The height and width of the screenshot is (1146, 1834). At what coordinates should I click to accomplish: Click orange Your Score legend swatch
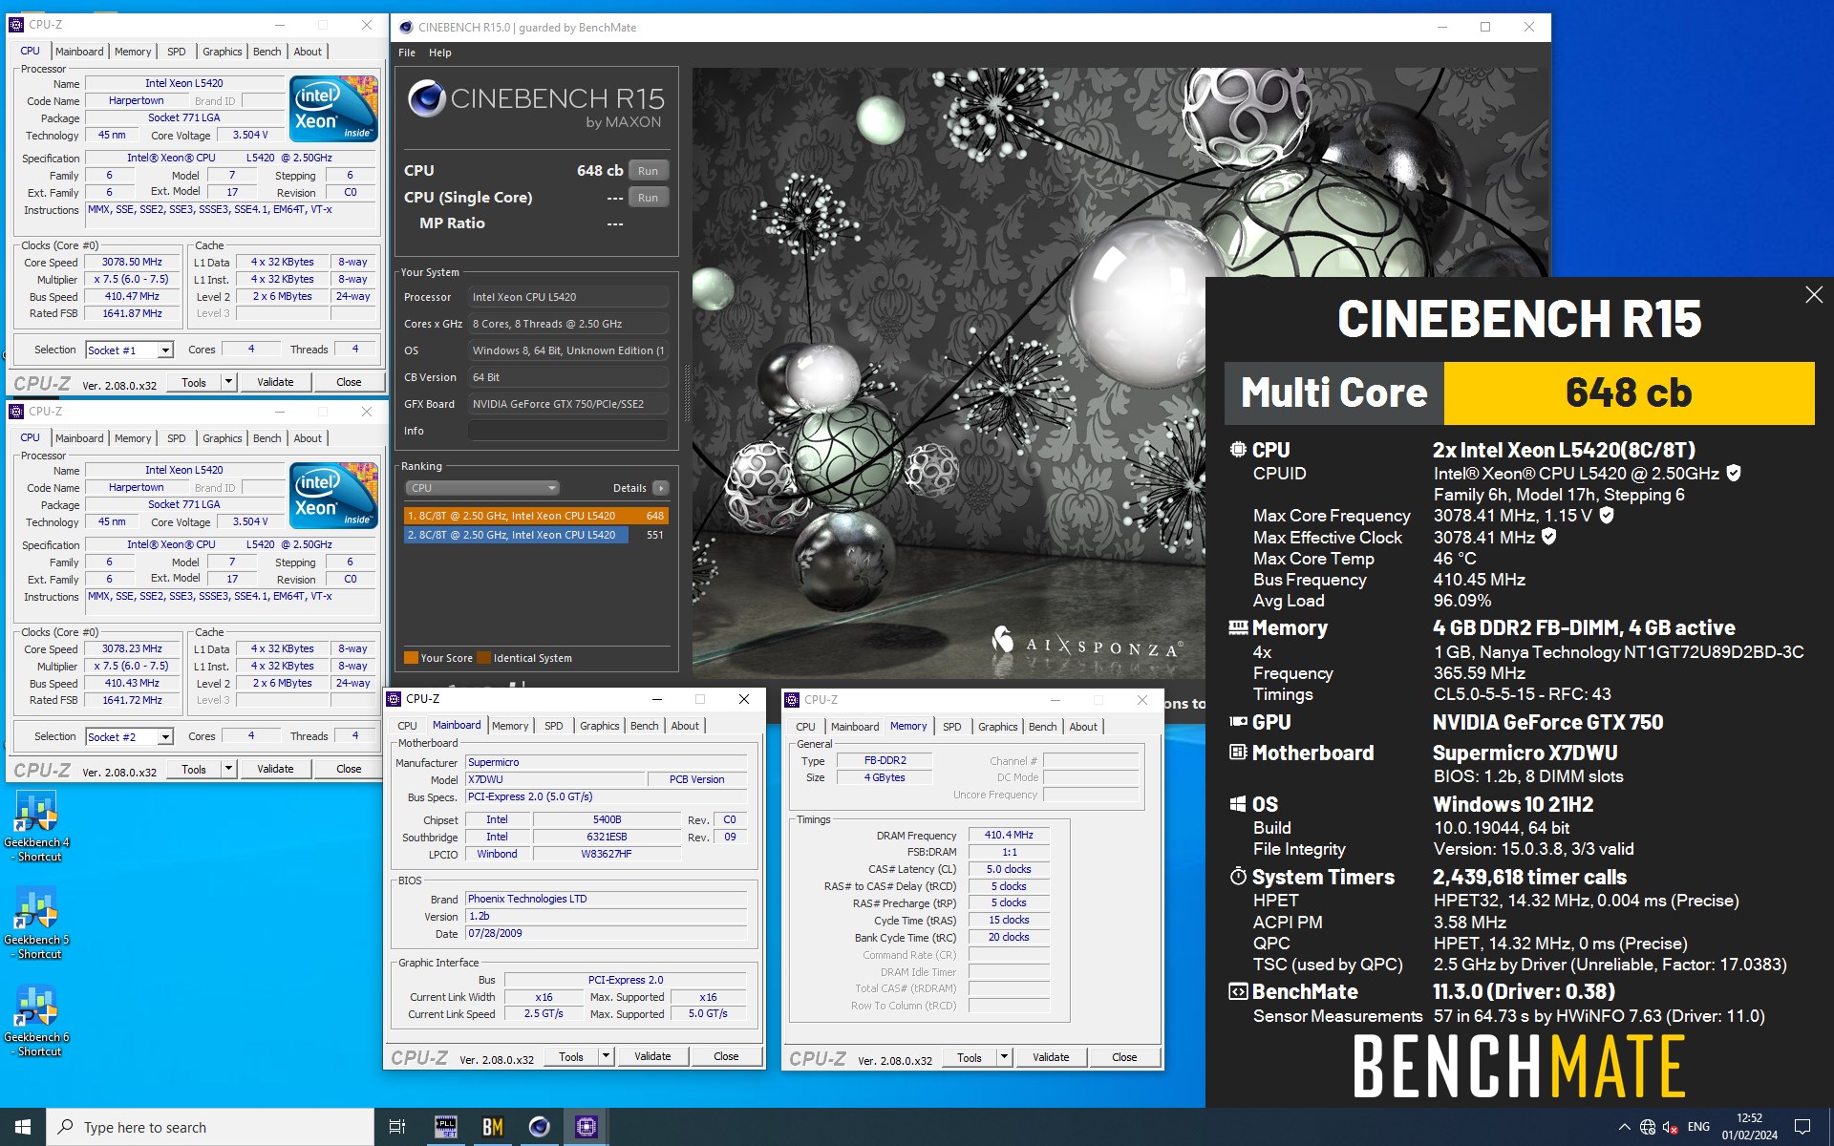coord(411,658)
